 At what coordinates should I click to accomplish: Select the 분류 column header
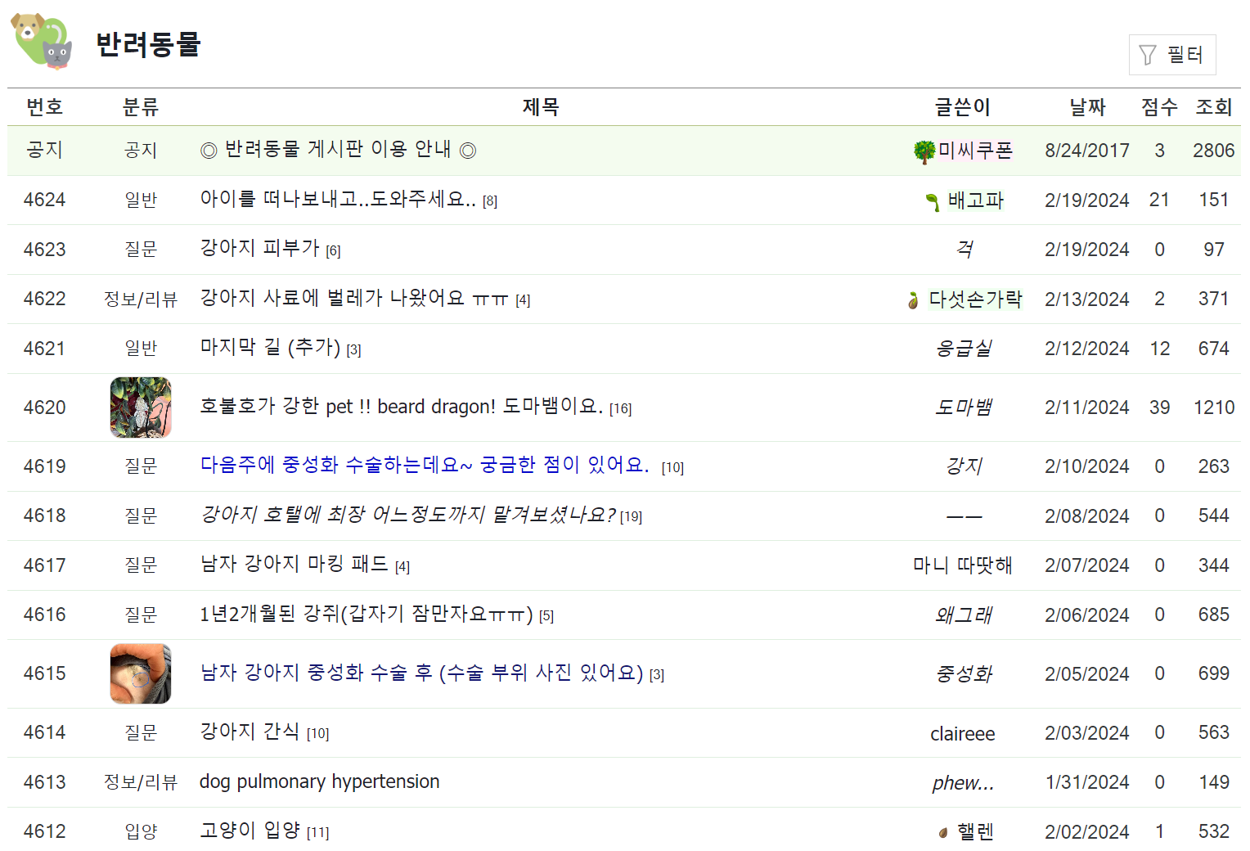(x=140, y=106)
